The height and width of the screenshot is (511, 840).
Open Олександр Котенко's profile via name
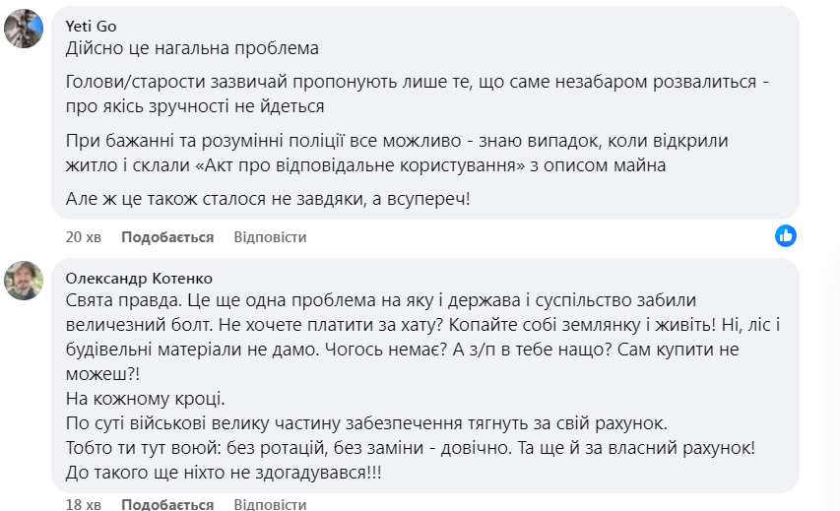138,279
